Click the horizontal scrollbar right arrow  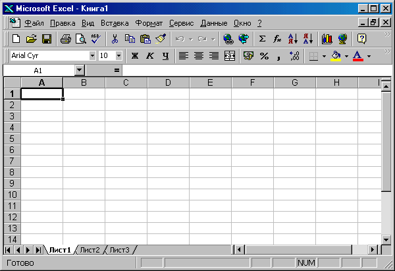[373, 250]
